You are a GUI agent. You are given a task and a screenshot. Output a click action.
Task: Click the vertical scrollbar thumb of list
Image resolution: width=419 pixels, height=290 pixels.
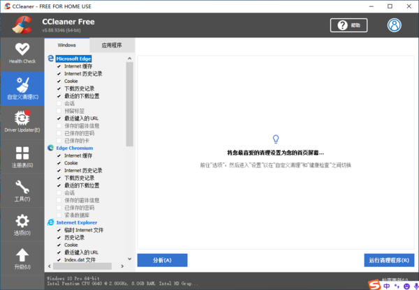[x=130, y=104]
